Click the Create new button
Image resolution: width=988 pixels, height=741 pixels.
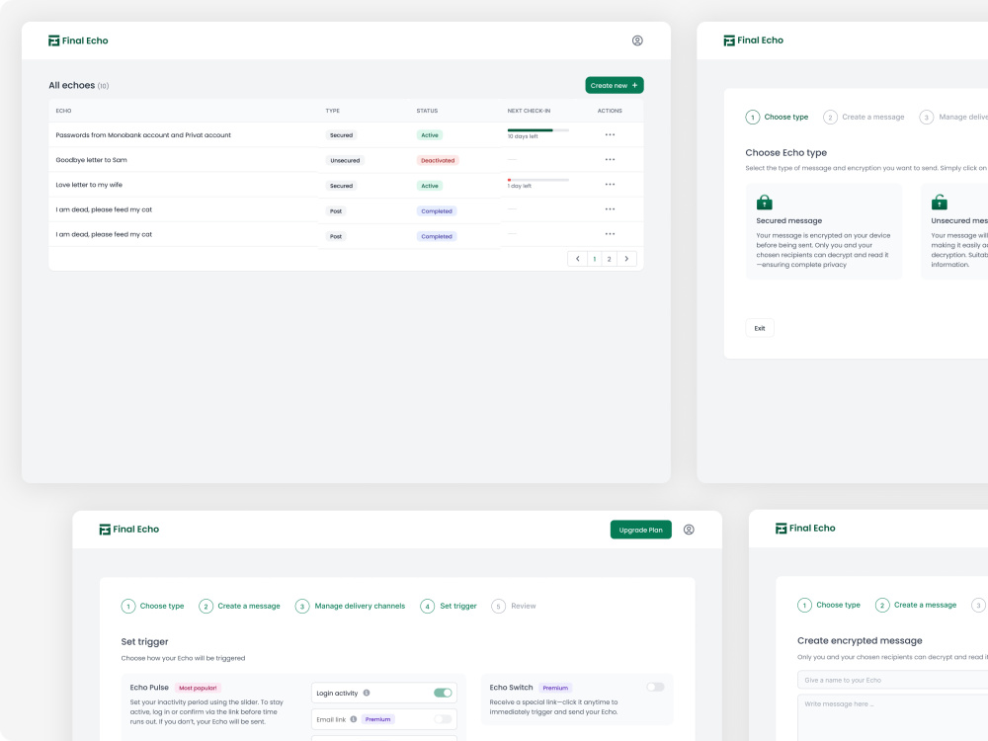tap(615, 85)
